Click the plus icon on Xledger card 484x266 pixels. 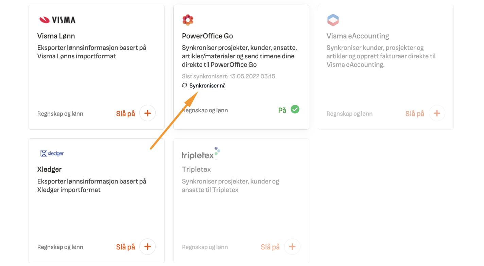tap(148, 247)
